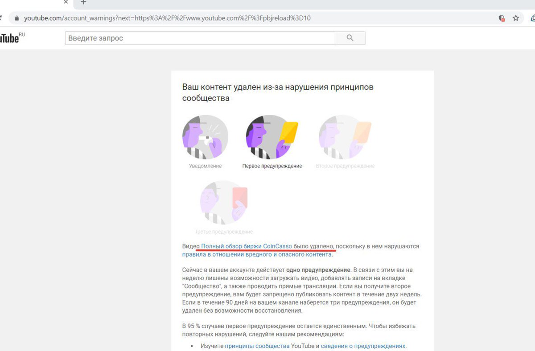Open the 'сведения о предупреждениях' link
Screen dimensions: 535x351
coord(363,346)
